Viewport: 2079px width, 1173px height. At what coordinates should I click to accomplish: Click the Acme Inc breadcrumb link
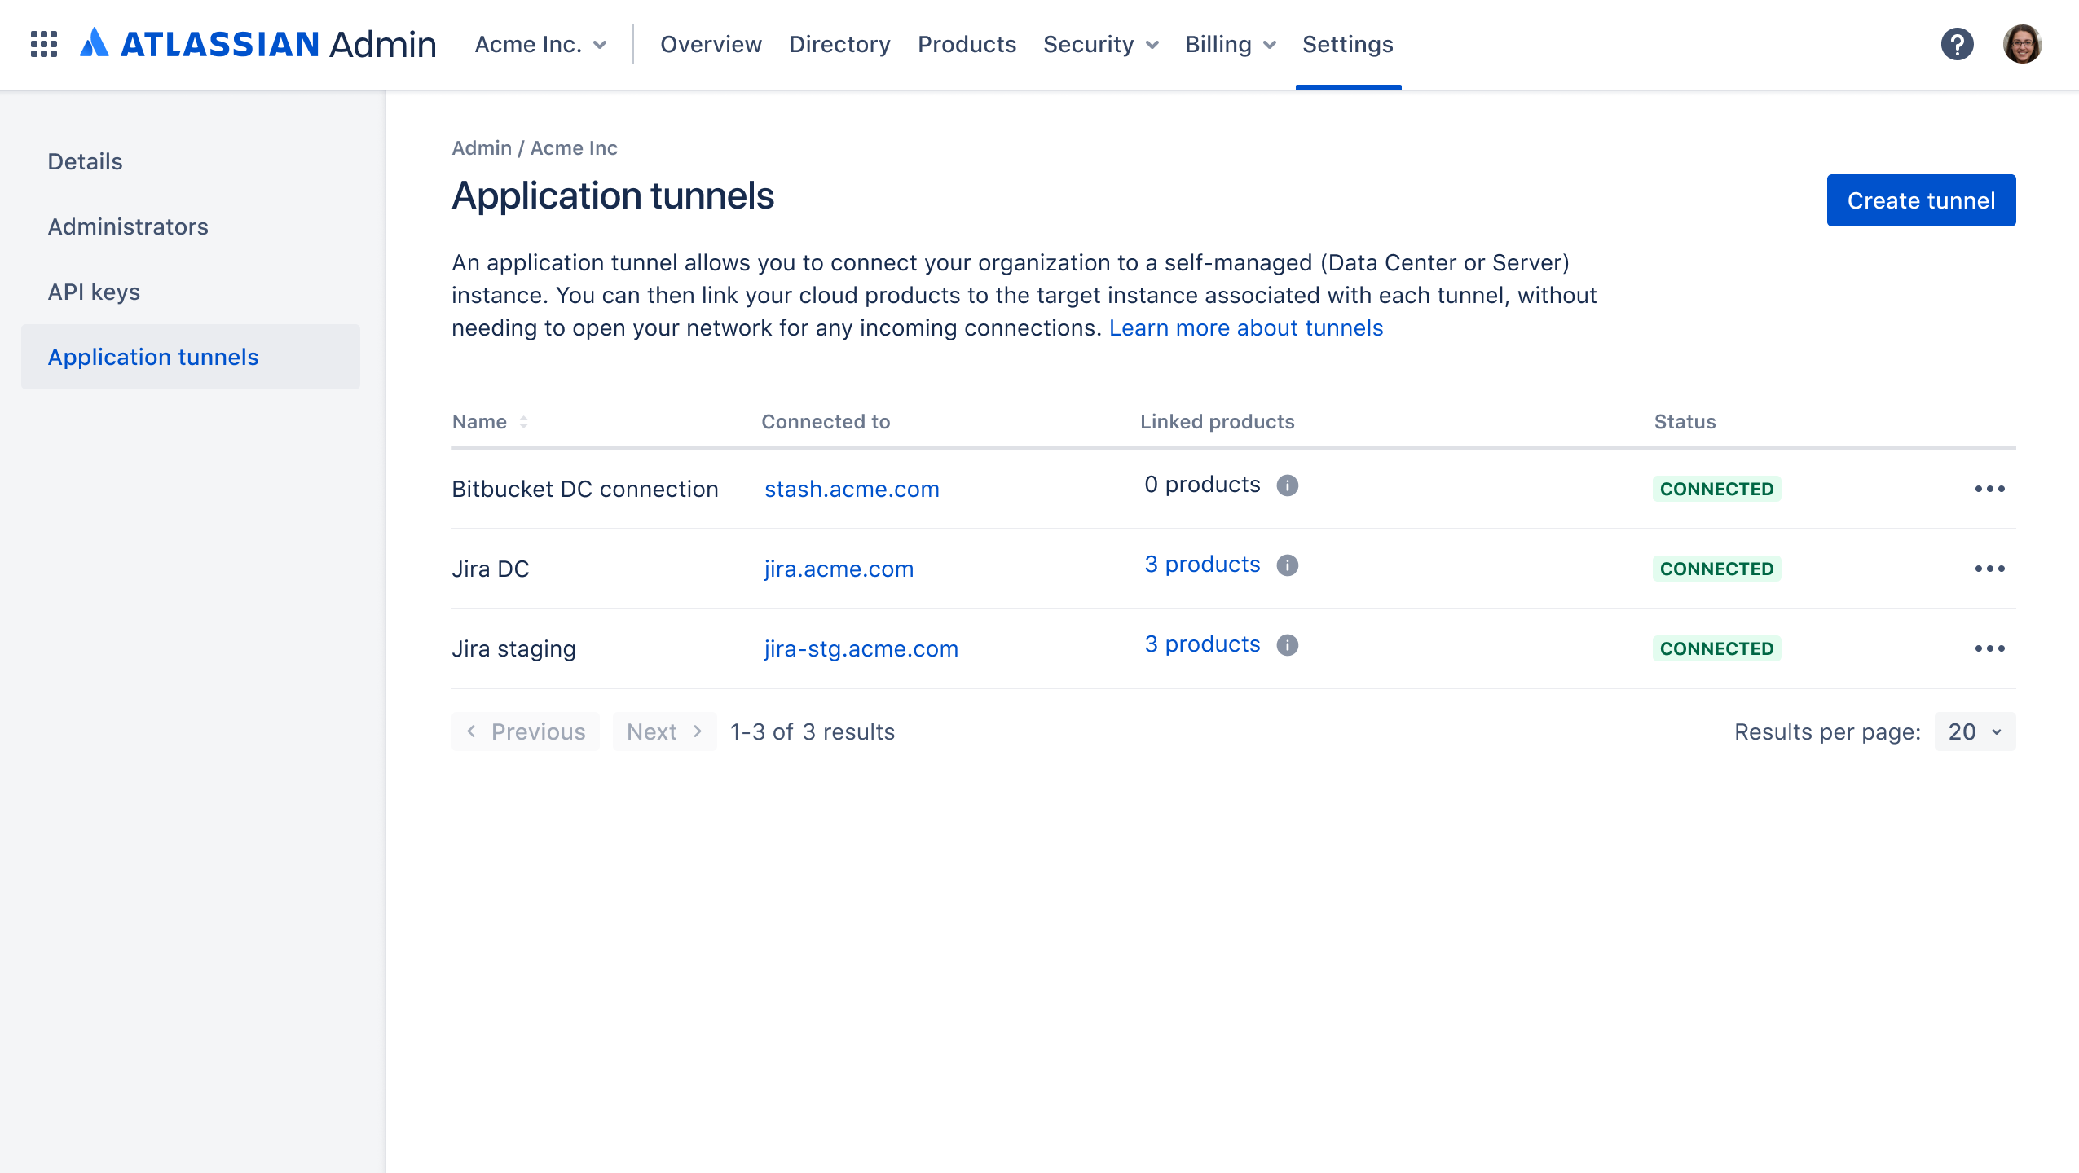(574, 148)
